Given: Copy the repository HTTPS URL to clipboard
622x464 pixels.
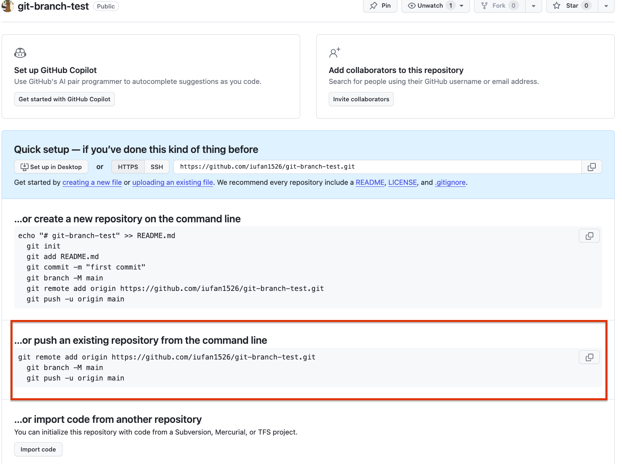Looking at the screenshot, I should (x=591, y=167).
